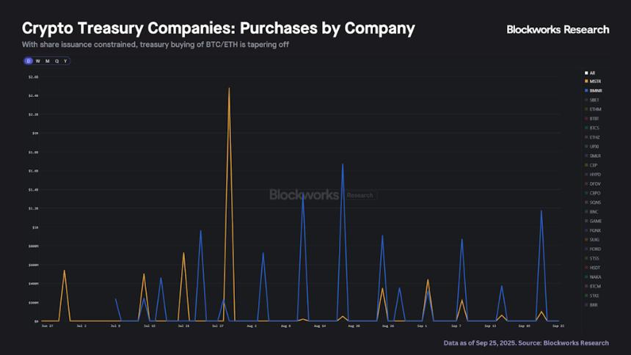631x355 pixels.
Task: Enable the UPXI series in legend
Action: click(x=594, y=147)
